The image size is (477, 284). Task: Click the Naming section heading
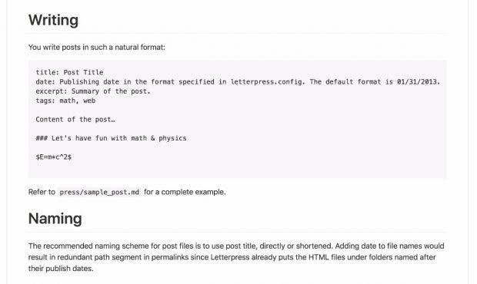coord(55,219)
